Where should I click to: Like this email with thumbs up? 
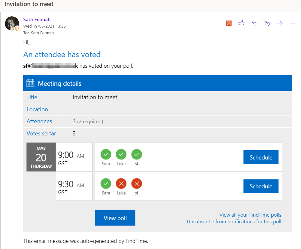pos(242,23)
